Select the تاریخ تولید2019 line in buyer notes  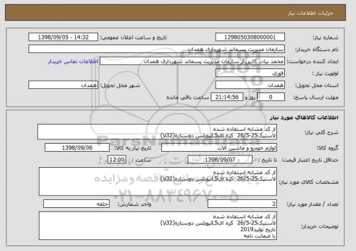point(258,229)
